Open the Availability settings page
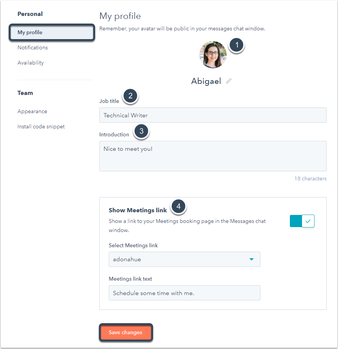The image size is (338, 349). (x=31, y=63)
